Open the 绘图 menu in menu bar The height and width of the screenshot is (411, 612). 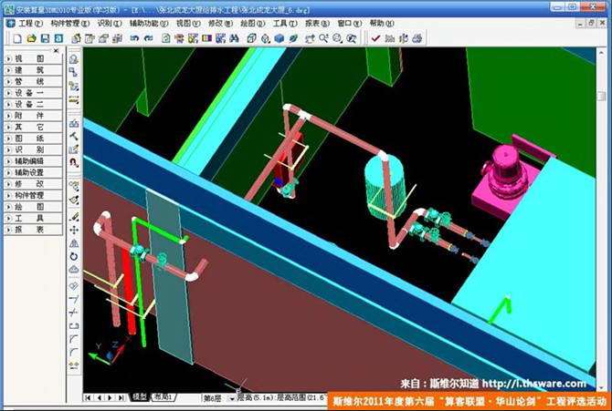[x=252, y=24]
